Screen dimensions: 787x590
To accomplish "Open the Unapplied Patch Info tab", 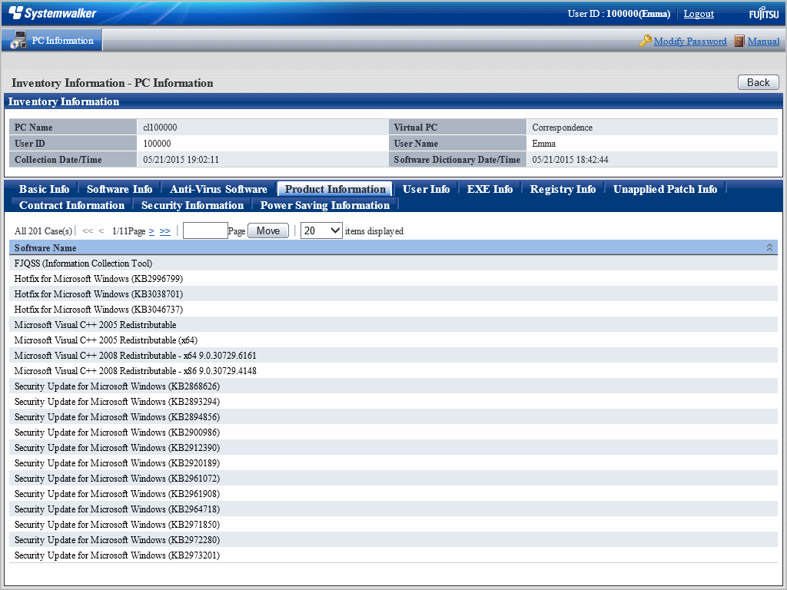I will click(665, 189).
